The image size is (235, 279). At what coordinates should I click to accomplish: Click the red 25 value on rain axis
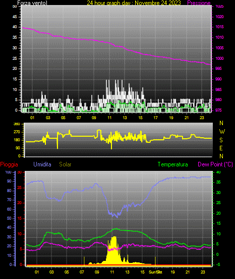tap(20, 188)
